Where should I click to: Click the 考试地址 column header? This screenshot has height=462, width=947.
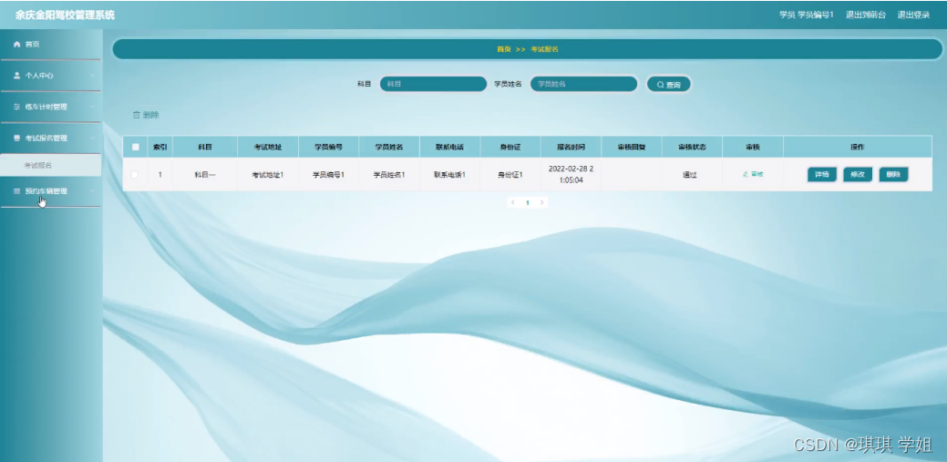[268, 147]
